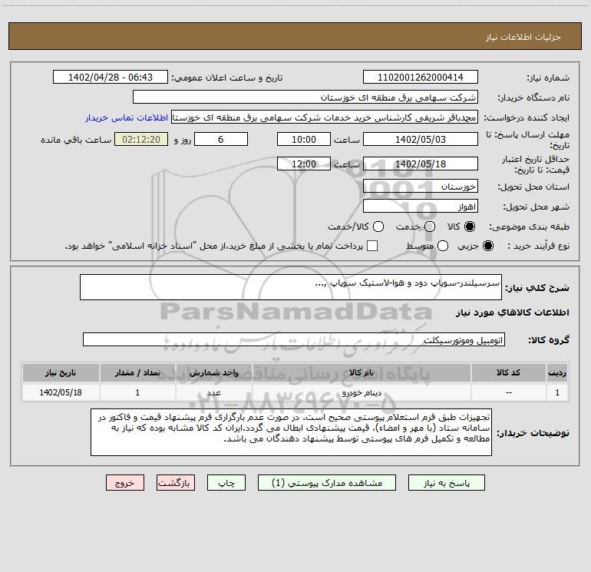Click the ردیف column header
The width and height of the screenshot is (591, 572).
tap(557, 372)
